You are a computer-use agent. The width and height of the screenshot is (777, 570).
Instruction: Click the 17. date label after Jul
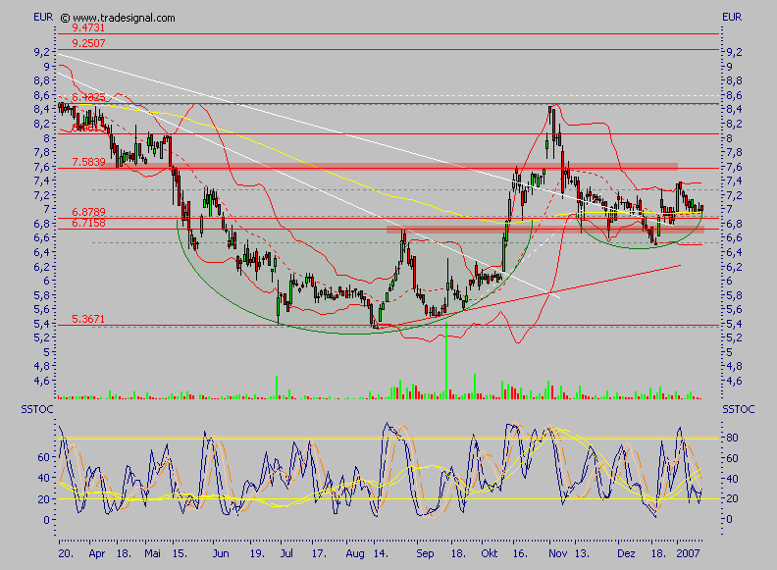point(319,553)
